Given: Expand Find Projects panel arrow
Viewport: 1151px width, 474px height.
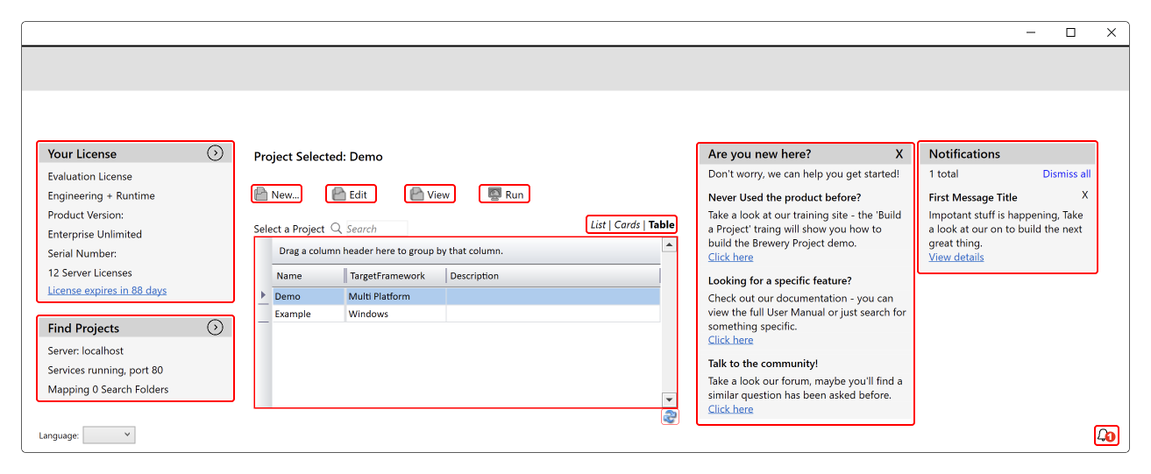Looking at the screenshot, I should (215, 328).
